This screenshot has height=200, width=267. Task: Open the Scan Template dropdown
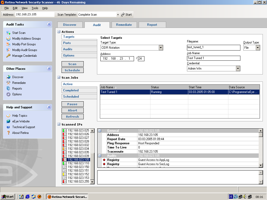click(x=118, y=15)
